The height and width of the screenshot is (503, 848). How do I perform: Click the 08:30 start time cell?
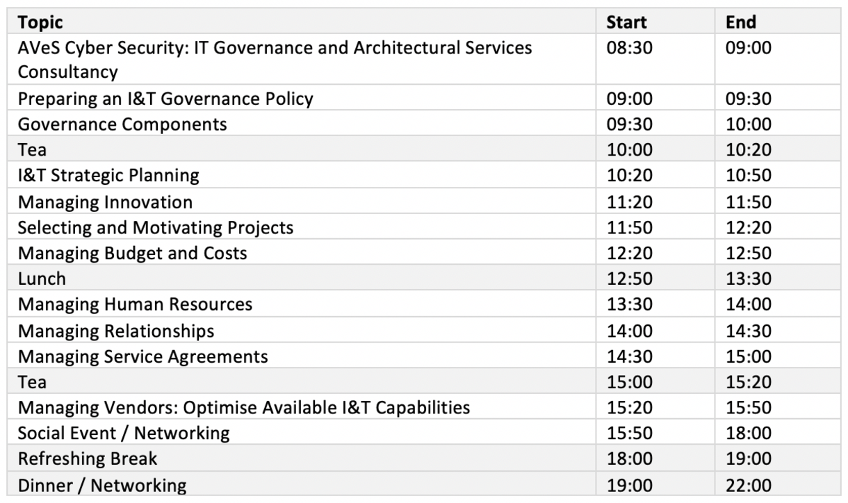629,49
